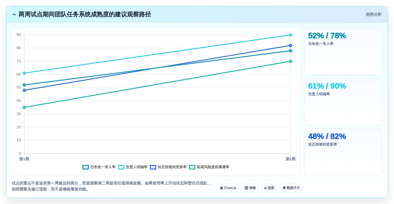394x204 pixels.
Task: Click the y-axis label 0
Action: (x=20, y=153)
